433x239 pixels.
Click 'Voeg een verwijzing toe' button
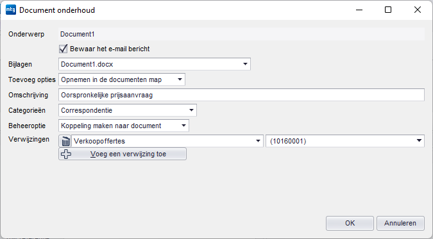pyautogui.click(x=123, y=154)
